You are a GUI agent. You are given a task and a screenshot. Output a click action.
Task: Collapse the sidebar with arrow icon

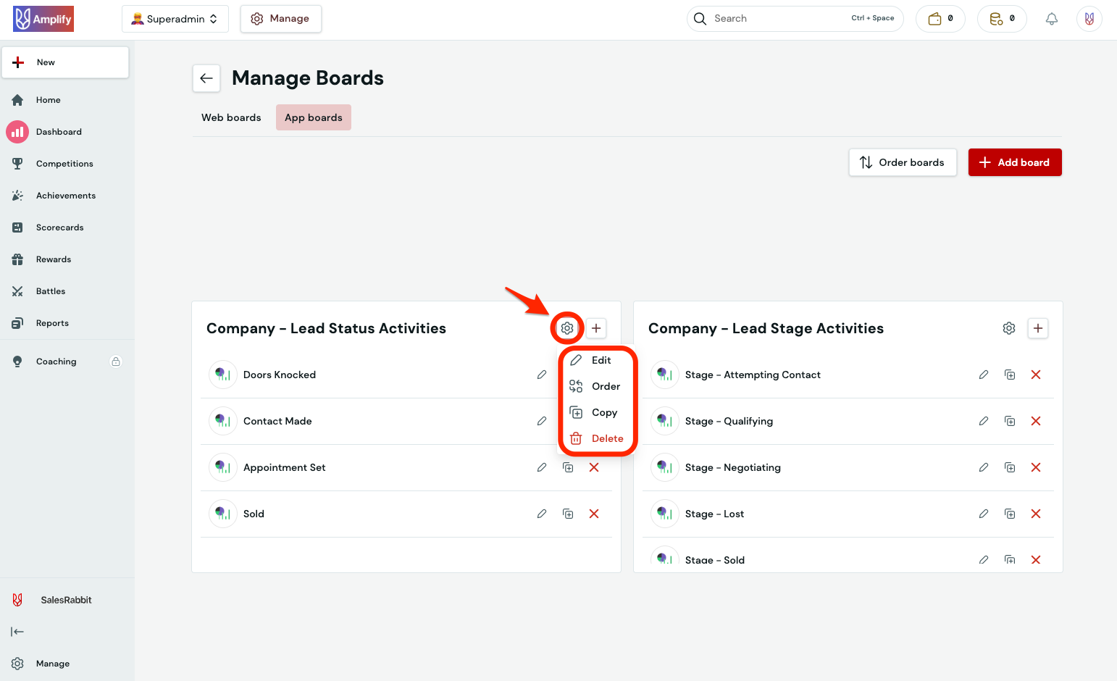pyautogui.click(x=17, y=631)
